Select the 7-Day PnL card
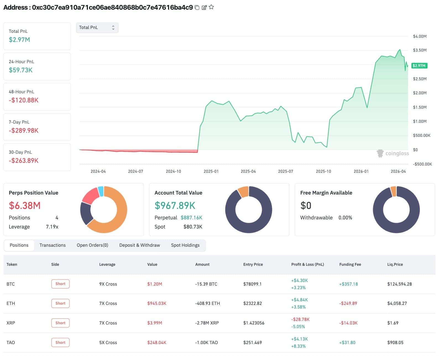This screenshot has width=439, height=356. click(x=37, y=127)
